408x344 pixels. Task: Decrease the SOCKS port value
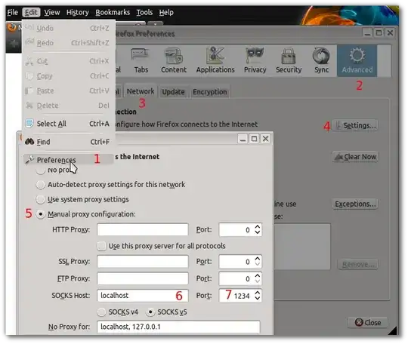[x=258, y=298]
